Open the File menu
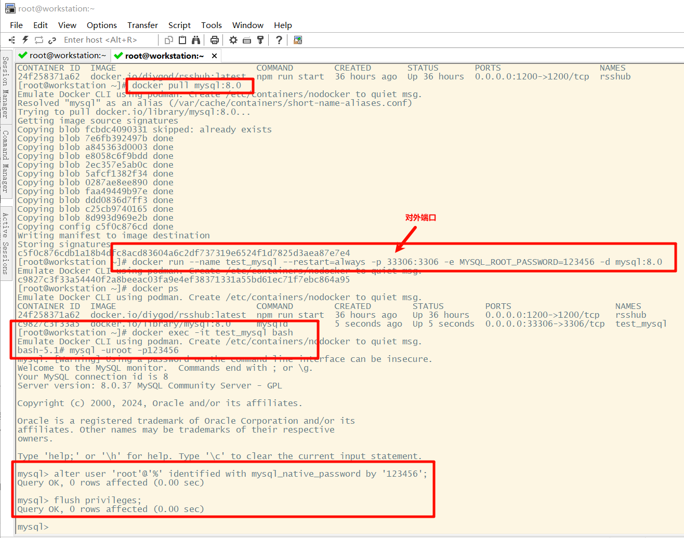This screenshot has height=538, width=684. coord(17,25)
